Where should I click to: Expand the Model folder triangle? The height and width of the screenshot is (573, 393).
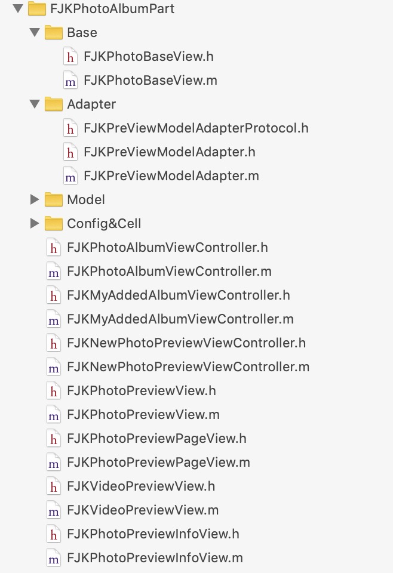[34, 199]
